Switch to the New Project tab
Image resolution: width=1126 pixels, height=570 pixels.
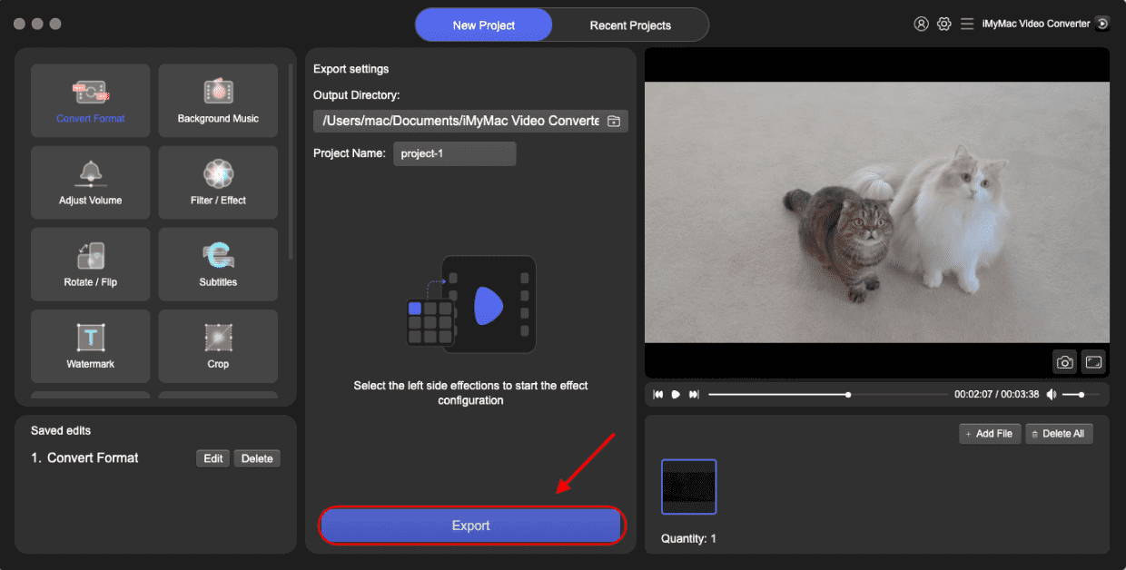tap(483, 25)
